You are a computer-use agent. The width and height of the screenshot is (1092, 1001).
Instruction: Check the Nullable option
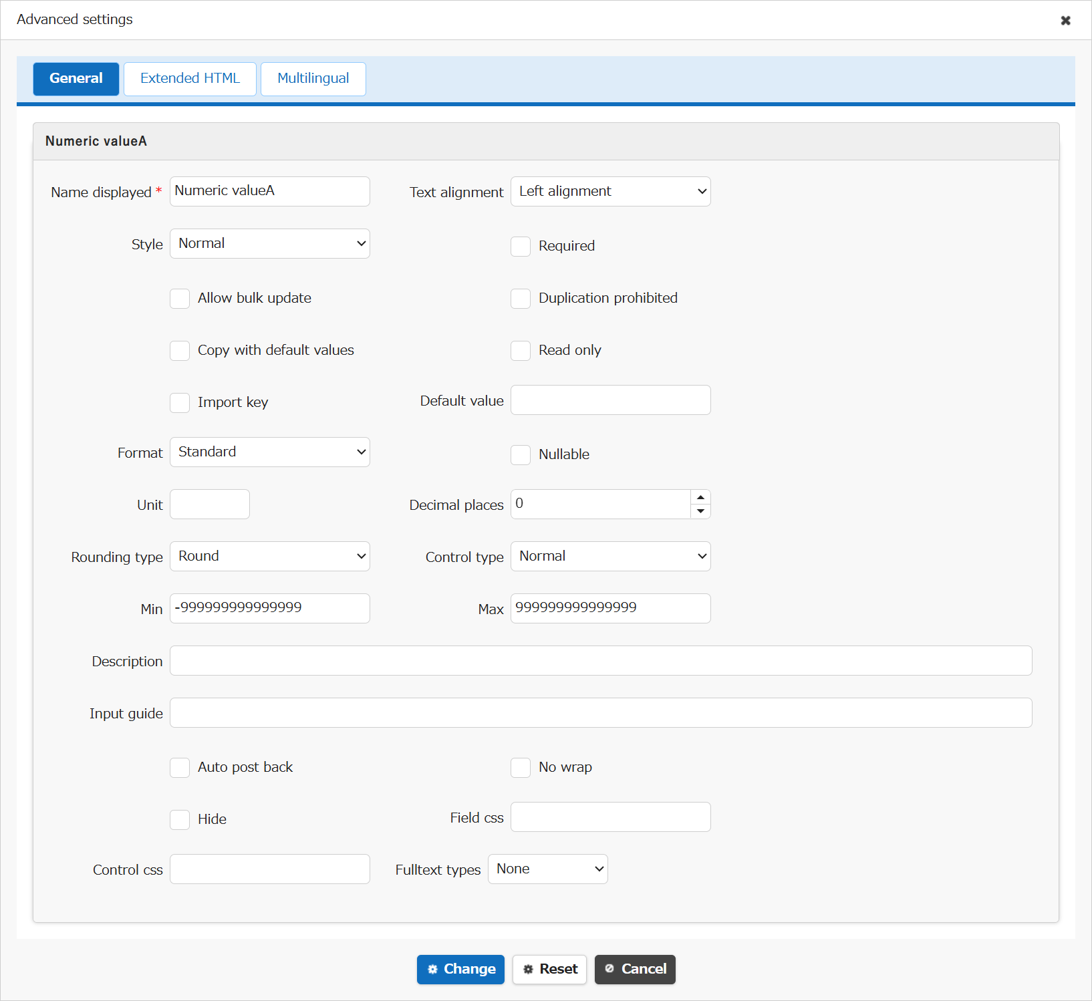[521, 455]
